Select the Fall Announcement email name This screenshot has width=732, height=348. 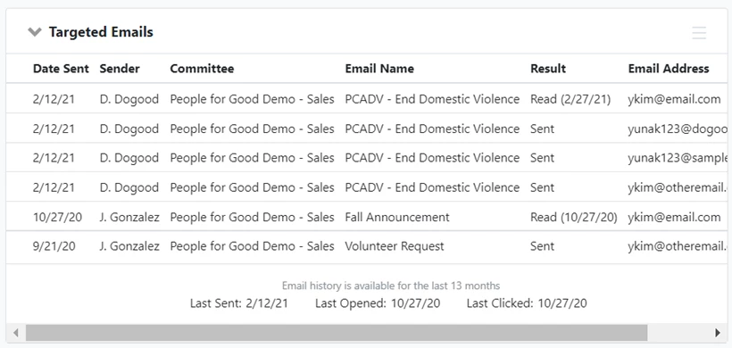397,217
